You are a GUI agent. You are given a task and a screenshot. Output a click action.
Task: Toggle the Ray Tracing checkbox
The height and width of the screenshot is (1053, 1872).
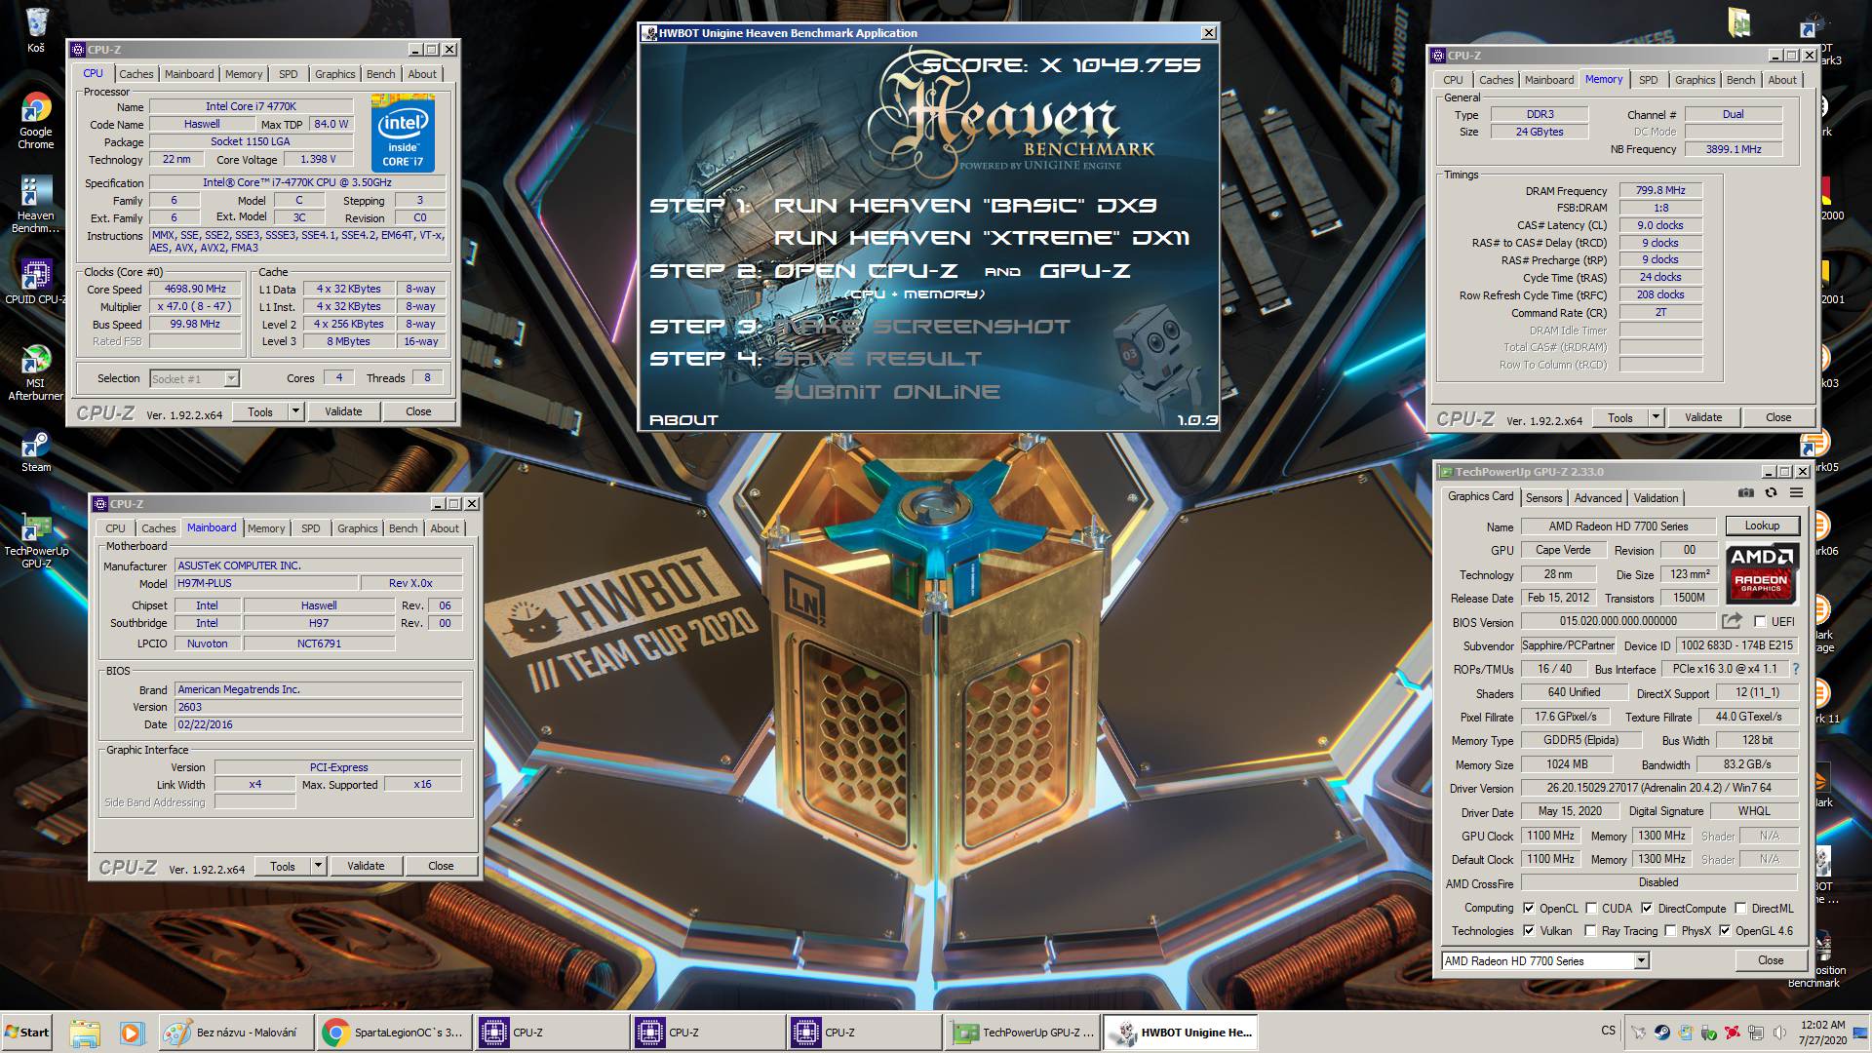[1591, 930]
